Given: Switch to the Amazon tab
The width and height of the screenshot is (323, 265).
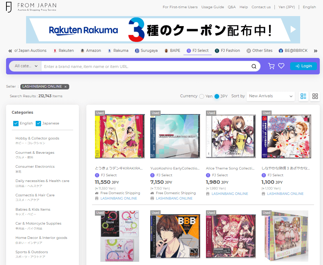Looking at the screenshot, I should tap(91, 50).
